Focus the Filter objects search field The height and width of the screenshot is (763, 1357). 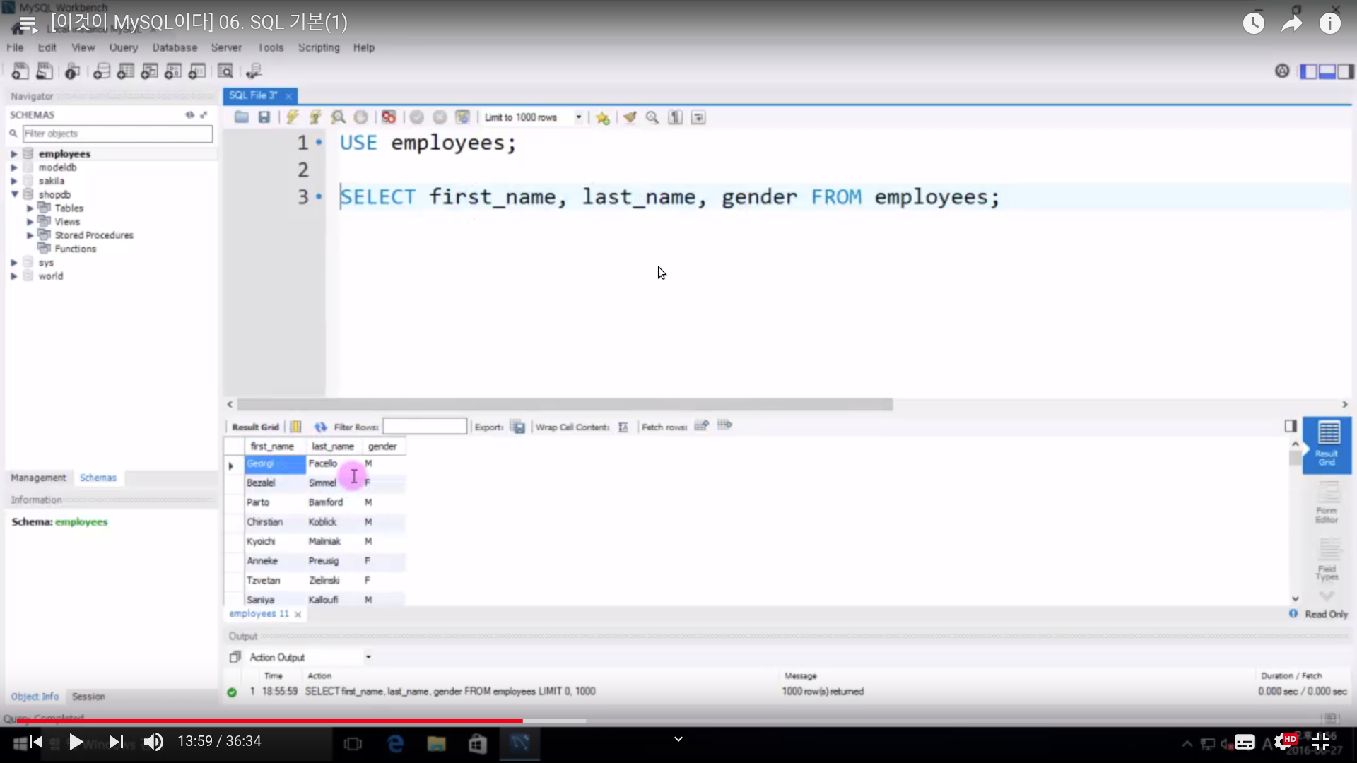pos(117,134)
